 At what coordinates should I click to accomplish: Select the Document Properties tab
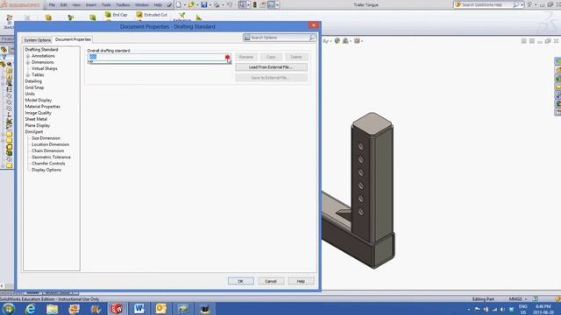click(73, 39)
